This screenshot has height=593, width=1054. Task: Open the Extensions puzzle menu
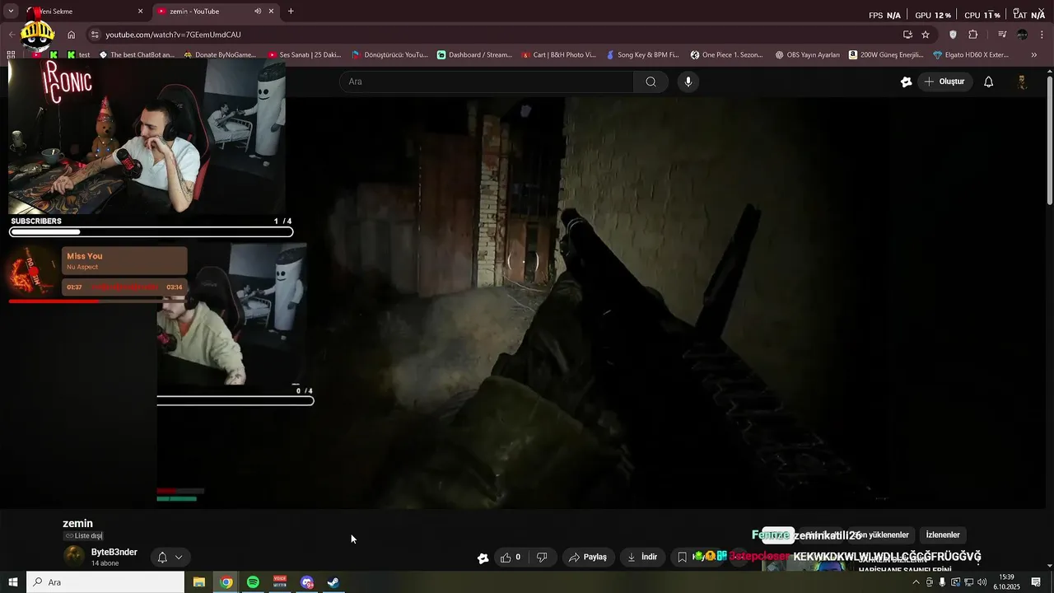[x=973, y=35]
